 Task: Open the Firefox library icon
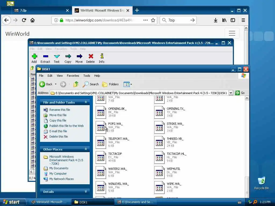(x=224, y=20)
